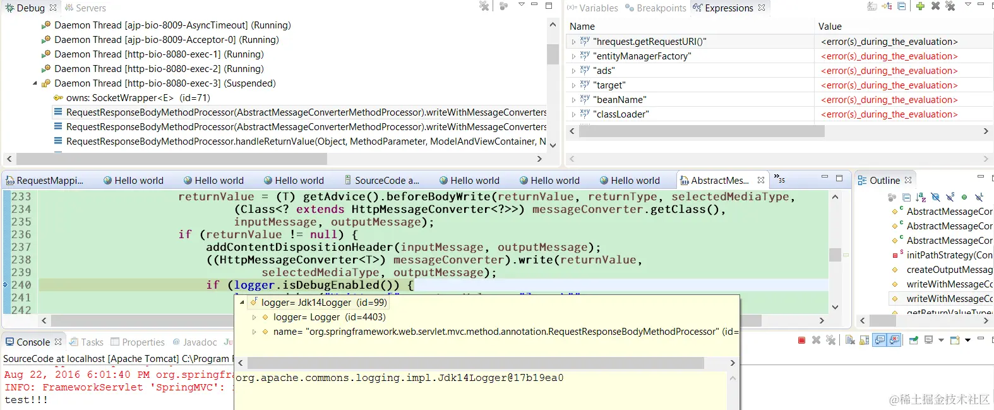Screen dimensions: 994x410
Task: Add new expression with green plus icon
Action: coord(920,6)
